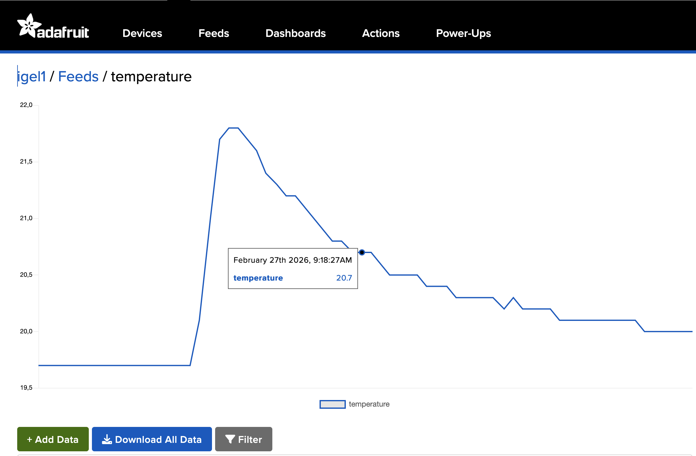Screen dimensions: 696x456
Task: Open the Feeds navigation item
Action: click(214, 33)
